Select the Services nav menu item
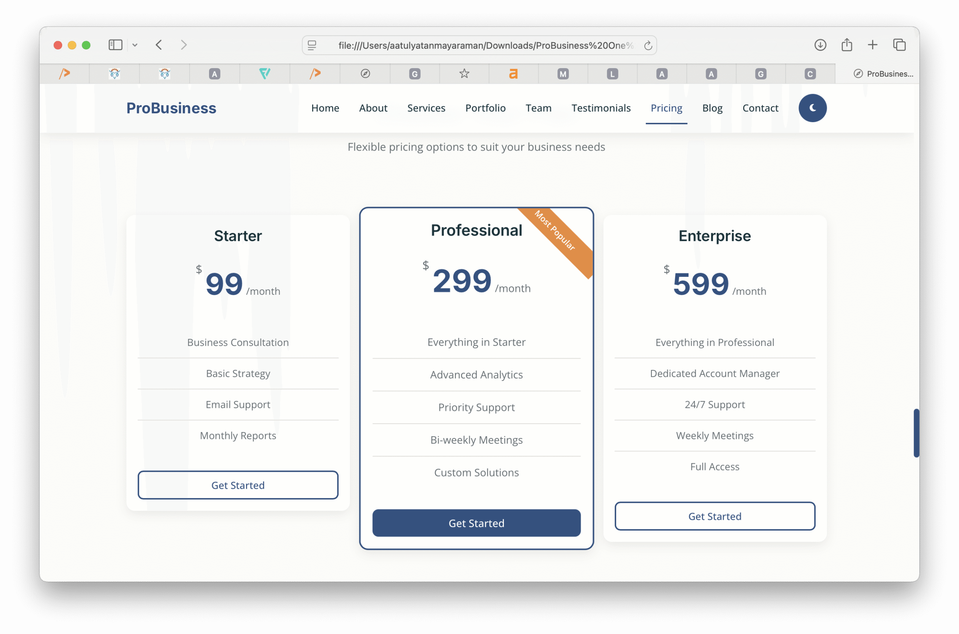 tap(426, 108)
